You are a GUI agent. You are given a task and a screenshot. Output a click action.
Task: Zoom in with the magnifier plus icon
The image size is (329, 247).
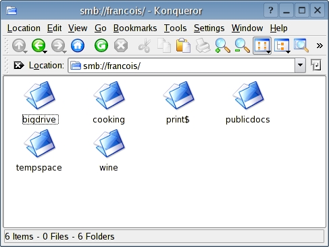coord(222,45)
